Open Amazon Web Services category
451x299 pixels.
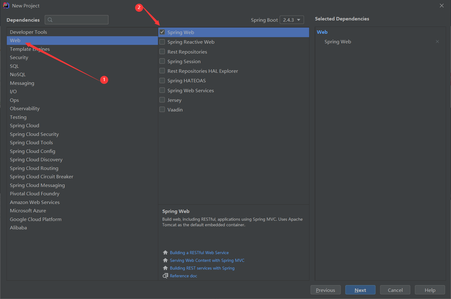click(x=82, y=202)
